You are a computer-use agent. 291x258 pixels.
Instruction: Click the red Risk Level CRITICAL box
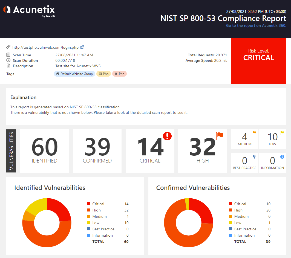coord(258,61)
